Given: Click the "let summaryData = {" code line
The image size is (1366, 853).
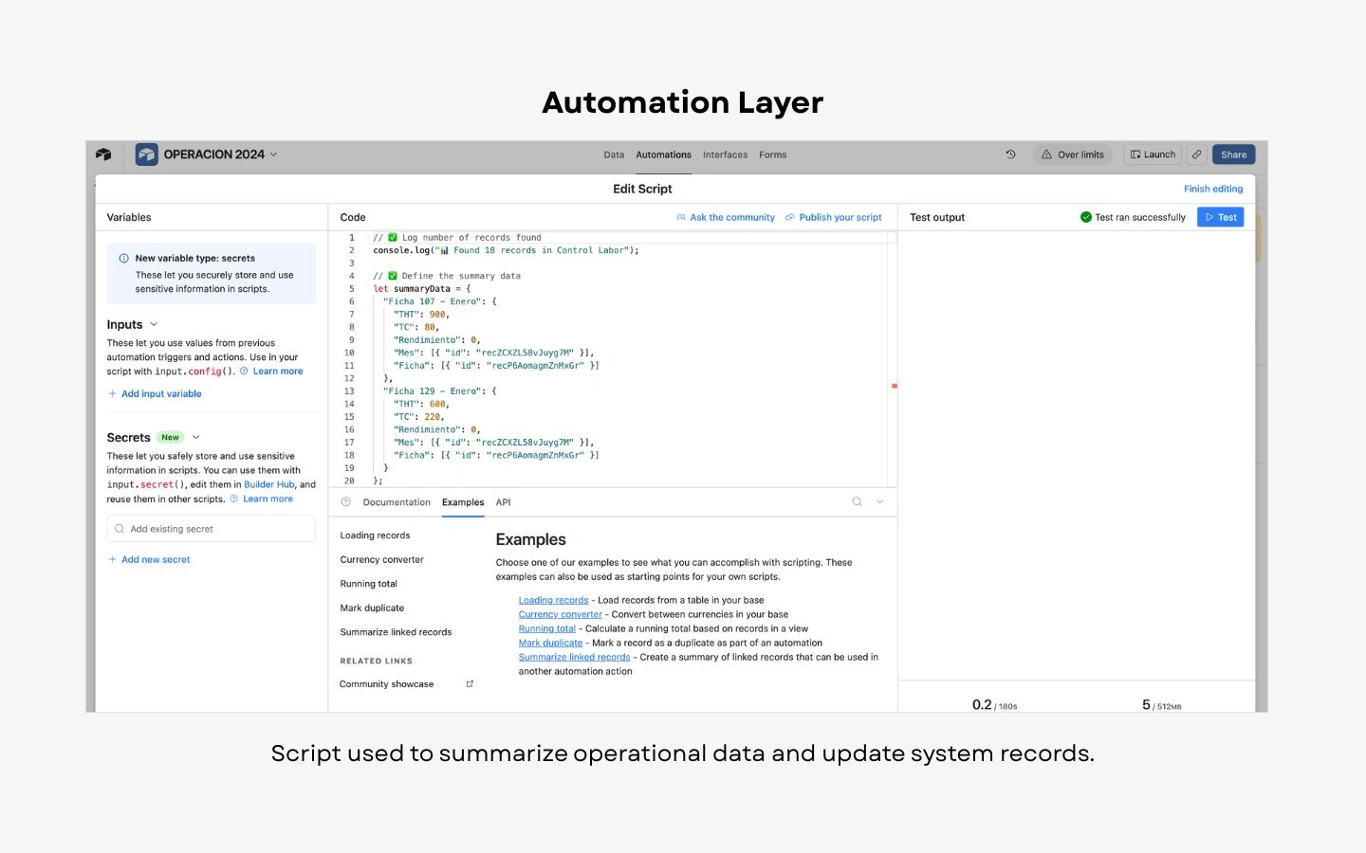Looking at the screenshot, I should click(x=422, y=289).
